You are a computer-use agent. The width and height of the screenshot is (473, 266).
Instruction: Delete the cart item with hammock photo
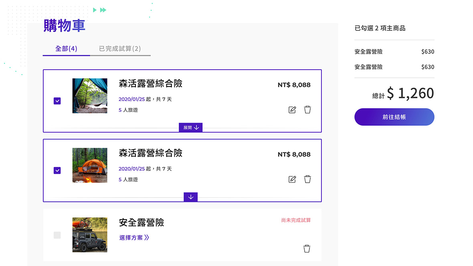307,110
